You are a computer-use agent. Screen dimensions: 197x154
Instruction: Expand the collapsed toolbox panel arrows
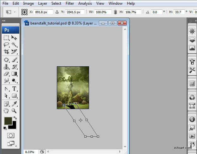coord(4,21)
